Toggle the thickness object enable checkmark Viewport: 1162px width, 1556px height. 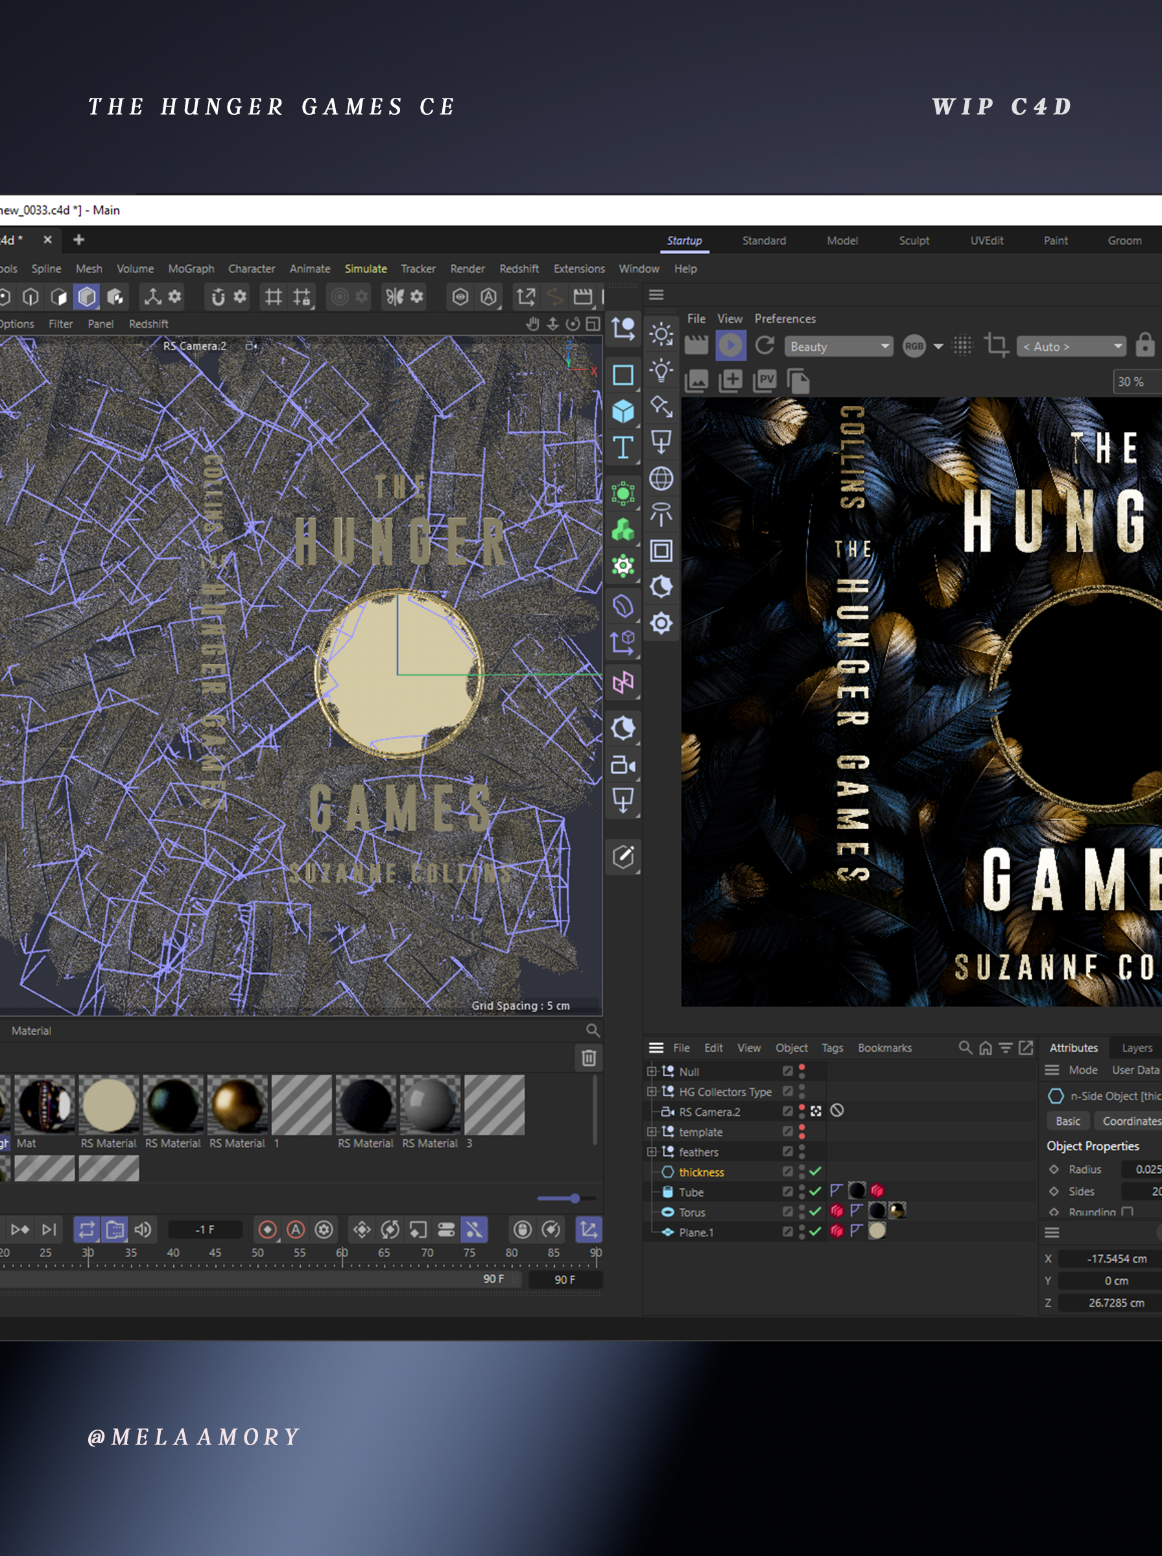[x=815, y=1172]
